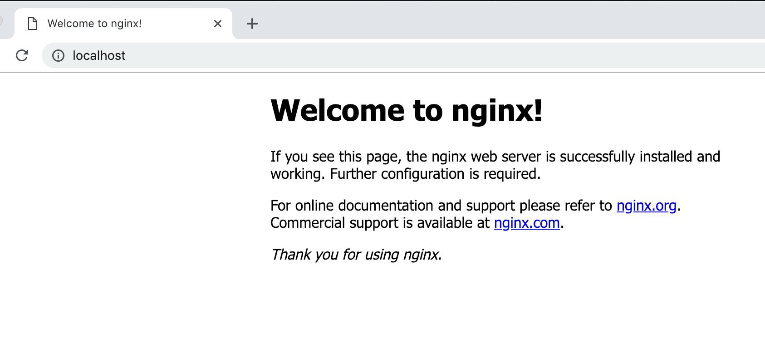Close the "Welcome to nginx!" tab
765x354 pixels.
[x=218, y=24]
